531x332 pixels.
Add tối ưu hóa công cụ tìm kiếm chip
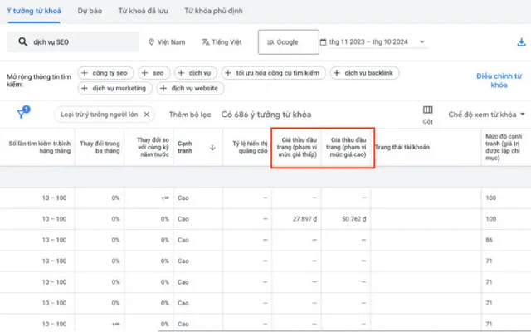point(273,73)
